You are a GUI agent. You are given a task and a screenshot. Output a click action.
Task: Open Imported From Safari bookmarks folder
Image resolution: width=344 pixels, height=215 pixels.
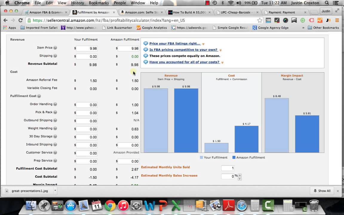pos(39,28)
